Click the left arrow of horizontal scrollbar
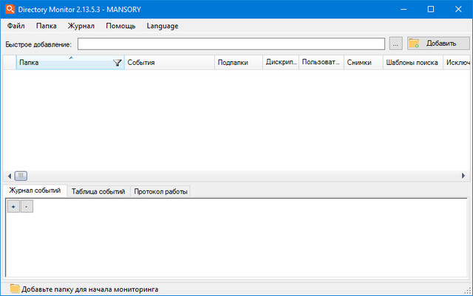Viewport: 473px width, 296px height. [x=10, y=176]
